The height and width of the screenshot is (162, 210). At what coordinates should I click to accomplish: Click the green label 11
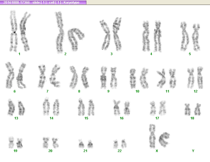pos(167,91)
